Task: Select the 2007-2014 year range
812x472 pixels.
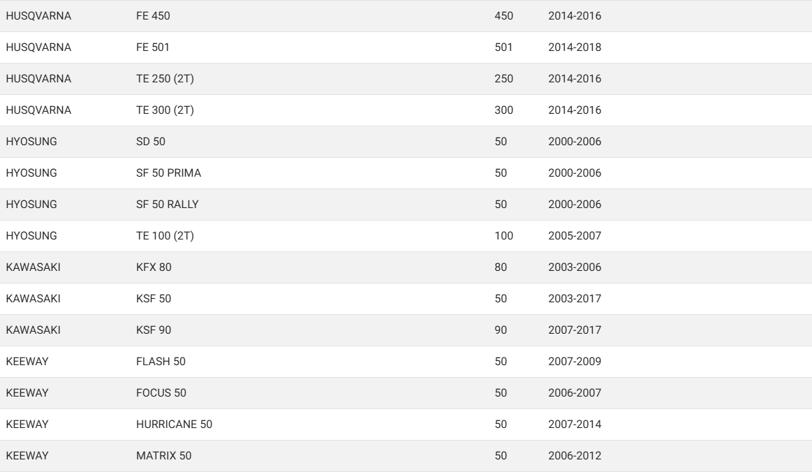Action: [x=575, y=425]
